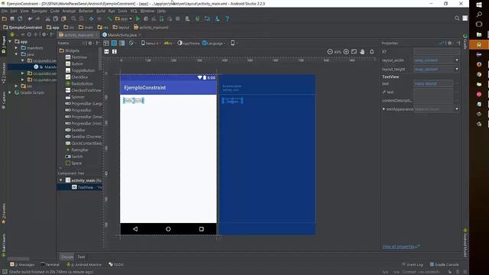Select the CheckedTextView widget in the Palette
Screen dimensions: 489x275
[x=83, y=90]
